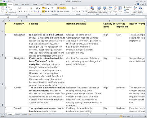
Task: Toggle Italic formatting
Action: click(x=22, y=11)
